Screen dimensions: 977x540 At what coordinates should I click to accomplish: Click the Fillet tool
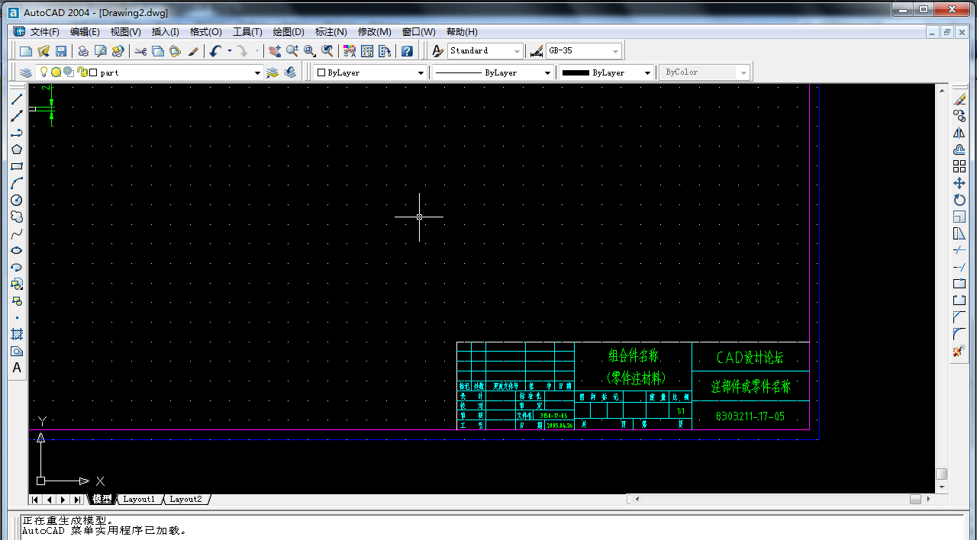[x=959, y=334]
